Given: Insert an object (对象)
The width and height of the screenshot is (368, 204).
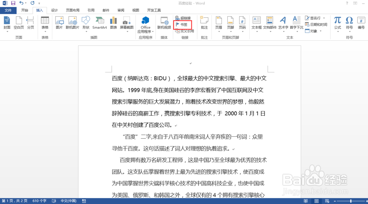Looking at the screenshot, I should (x=311, y=31).
